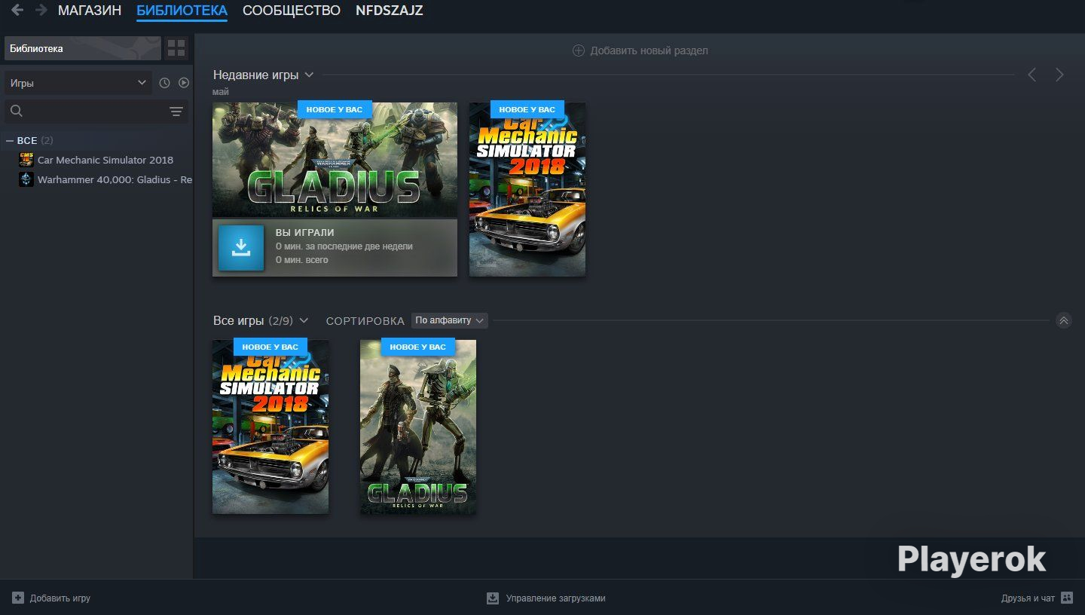The image size is (1085, 615).
Task: Click the Библиотека home button in sidebar
Action: [83, 48]
